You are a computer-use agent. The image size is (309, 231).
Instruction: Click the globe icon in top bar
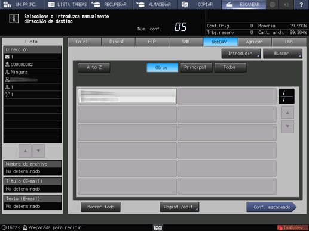point(272,4)
